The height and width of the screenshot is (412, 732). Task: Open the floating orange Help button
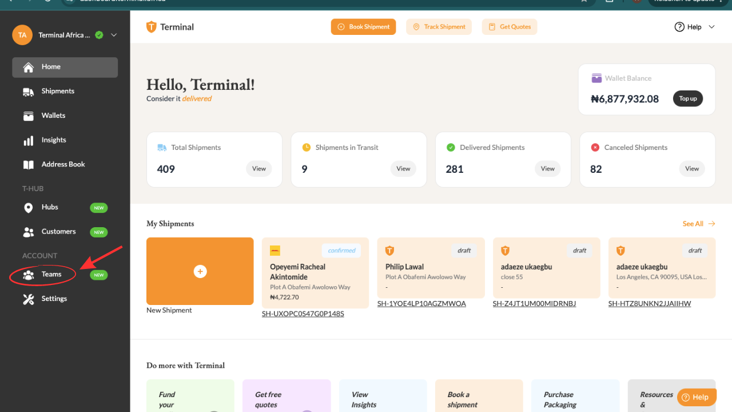[697, 397]
